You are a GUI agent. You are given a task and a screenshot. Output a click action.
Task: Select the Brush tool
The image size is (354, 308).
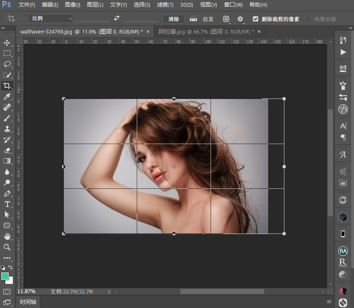(7, 118)
